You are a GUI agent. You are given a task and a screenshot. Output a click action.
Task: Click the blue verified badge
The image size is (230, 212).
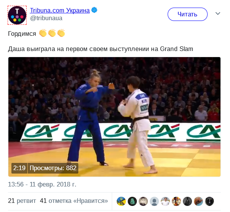coord(94,10)
